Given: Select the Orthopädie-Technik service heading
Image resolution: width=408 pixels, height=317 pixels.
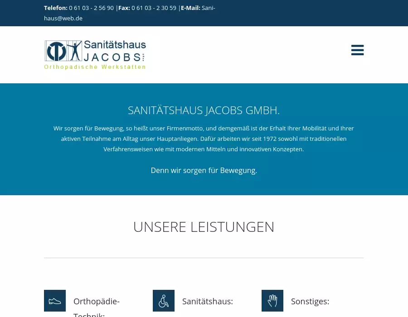Looking at the screenshot, I should pos(96,302).
